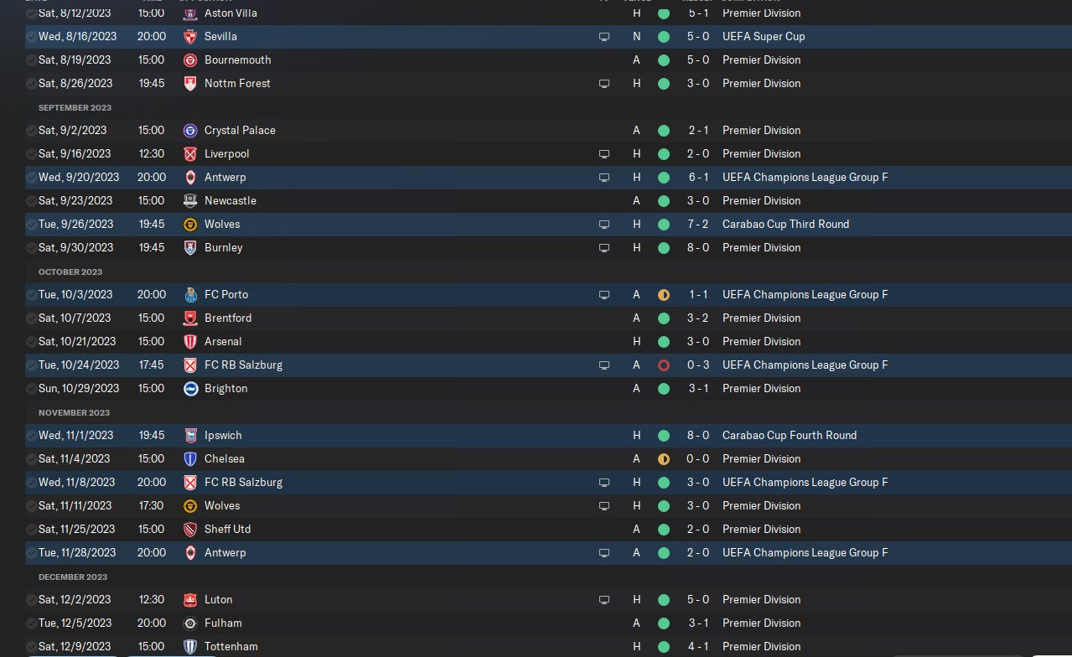
Task: Click the draw indicator in Chelsea row
Action: (664, 459)
